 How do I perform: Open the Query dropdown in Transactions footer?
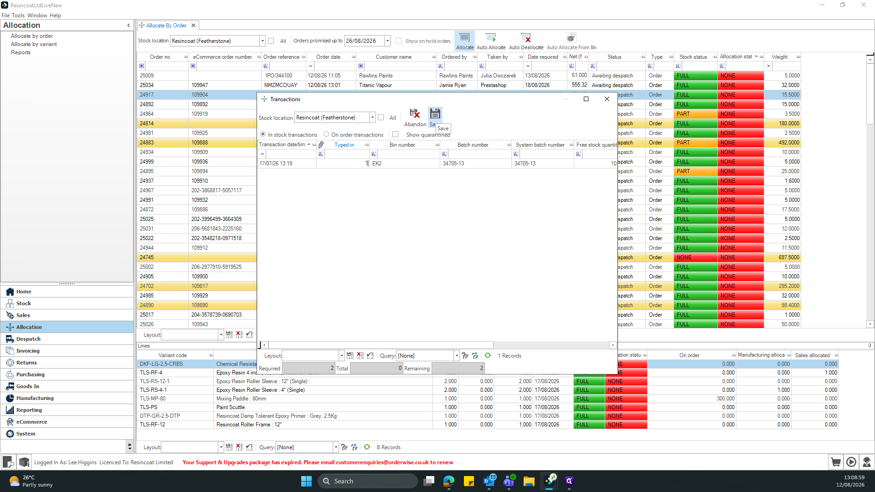coord(457,355)
